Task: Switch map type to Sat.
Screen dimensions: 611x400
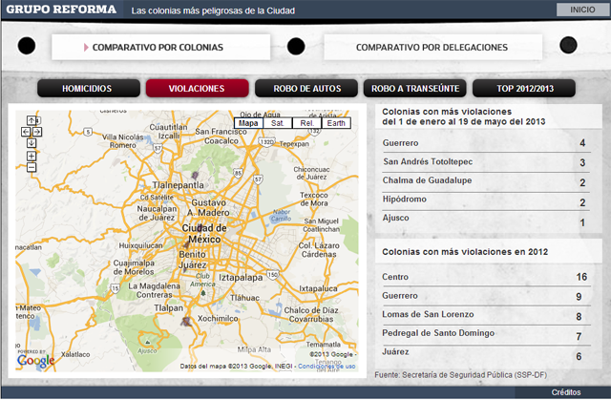Action: (x=277, y=122)
